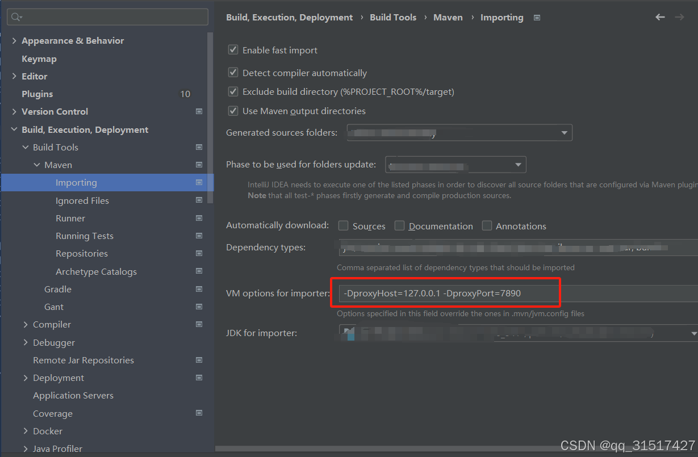Click the Maven breadcrumb link
The image size is (698, 457).
(448, 18)
